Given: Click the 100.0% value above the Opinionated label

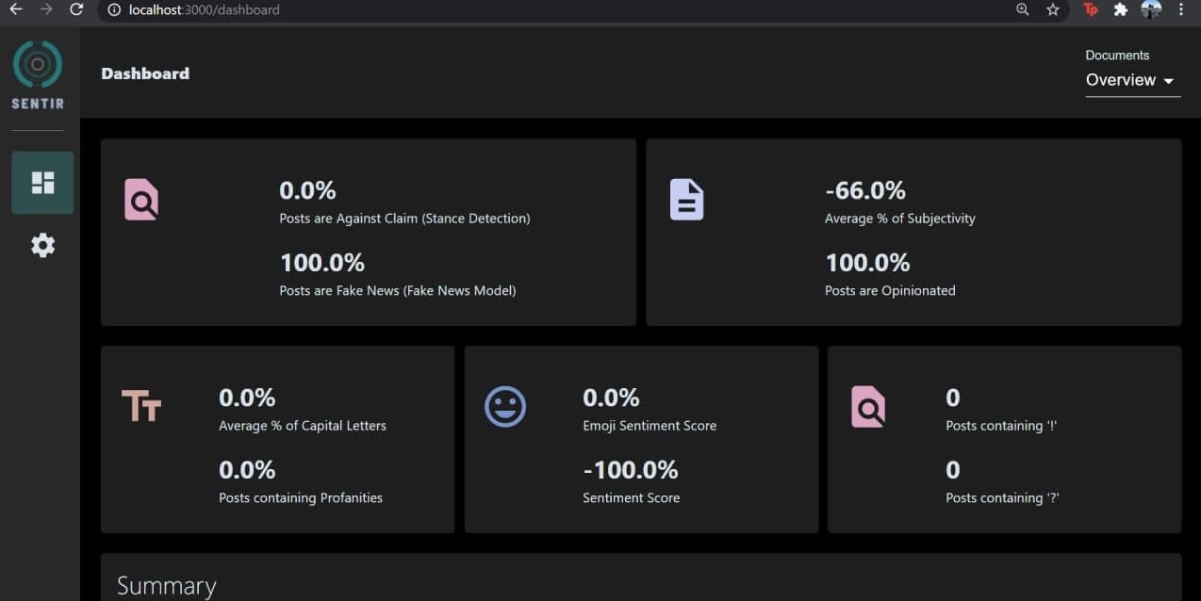Looking at the screenshot, I should [x=867, y=263].
